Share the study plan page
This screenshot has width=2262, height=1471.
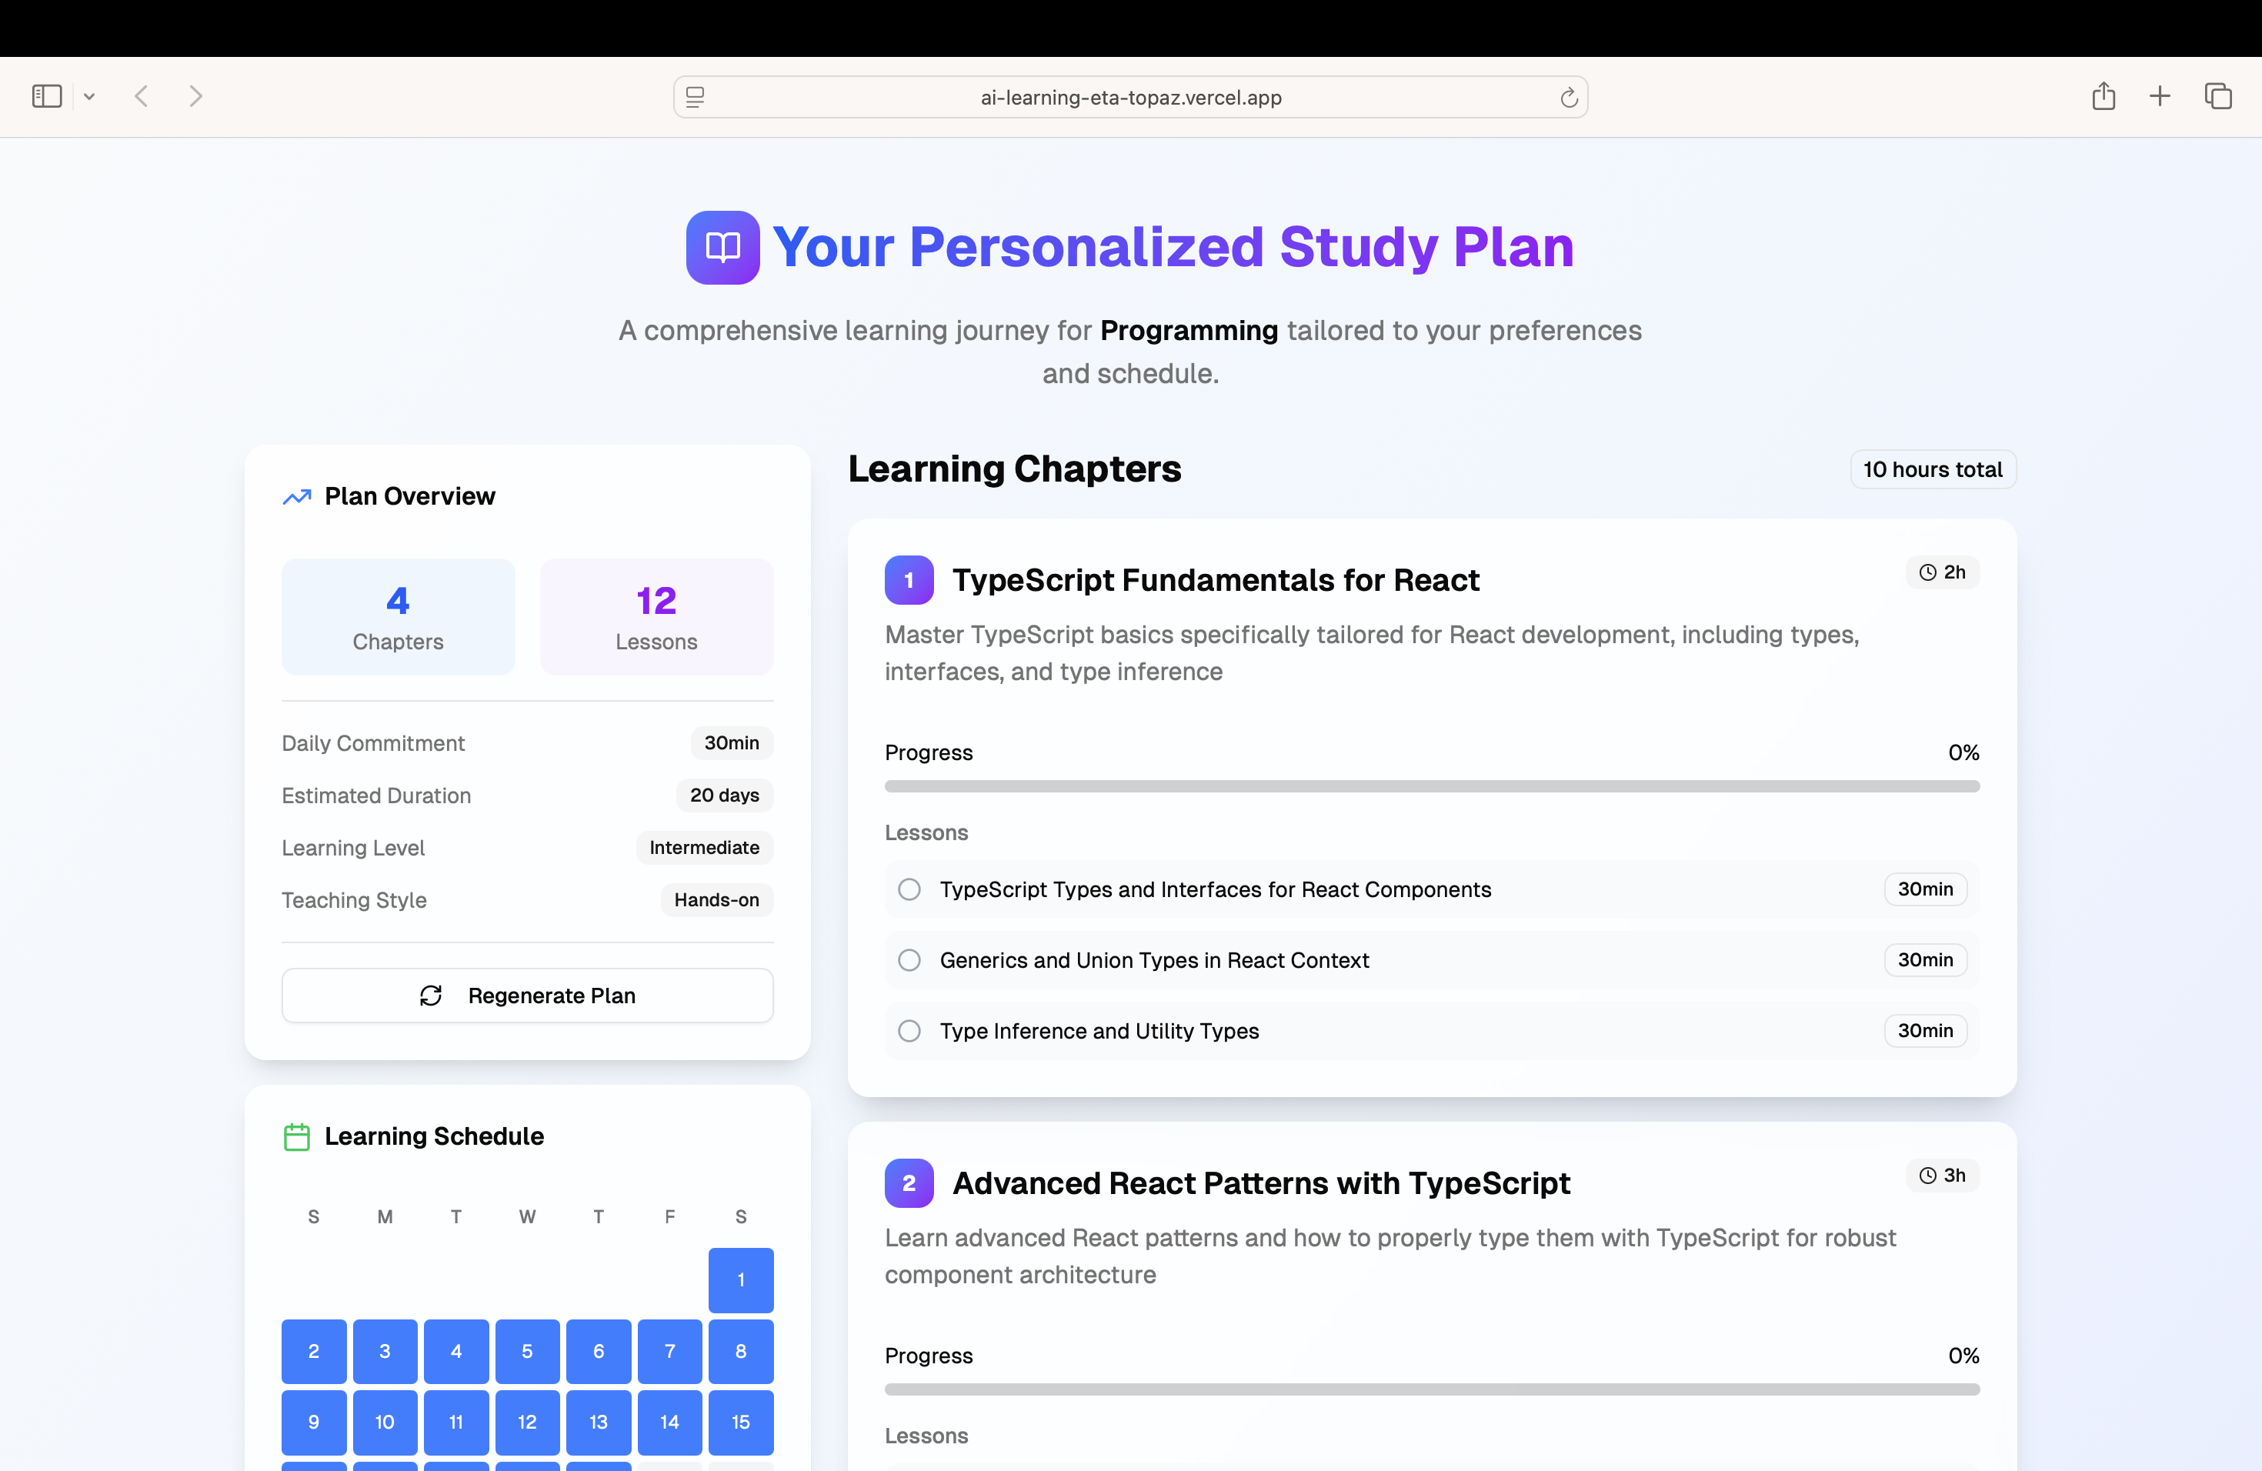pos(2104,96)
